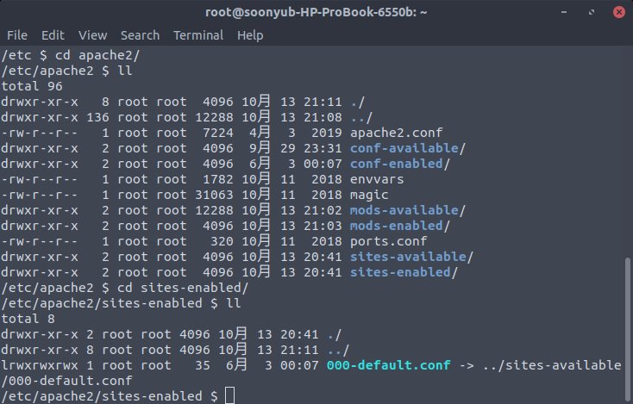633x404 pixels.
Task: Click the sites-available directory entry
Action: (408, 257)
